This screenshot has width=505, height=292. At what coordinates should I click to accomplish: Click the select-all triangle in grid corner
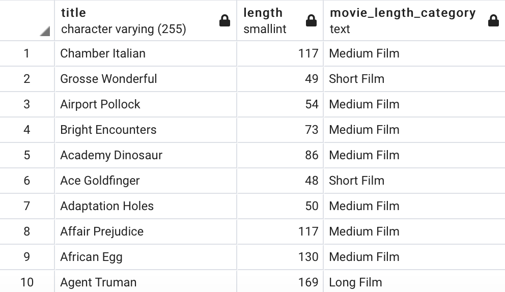(45, 31)
